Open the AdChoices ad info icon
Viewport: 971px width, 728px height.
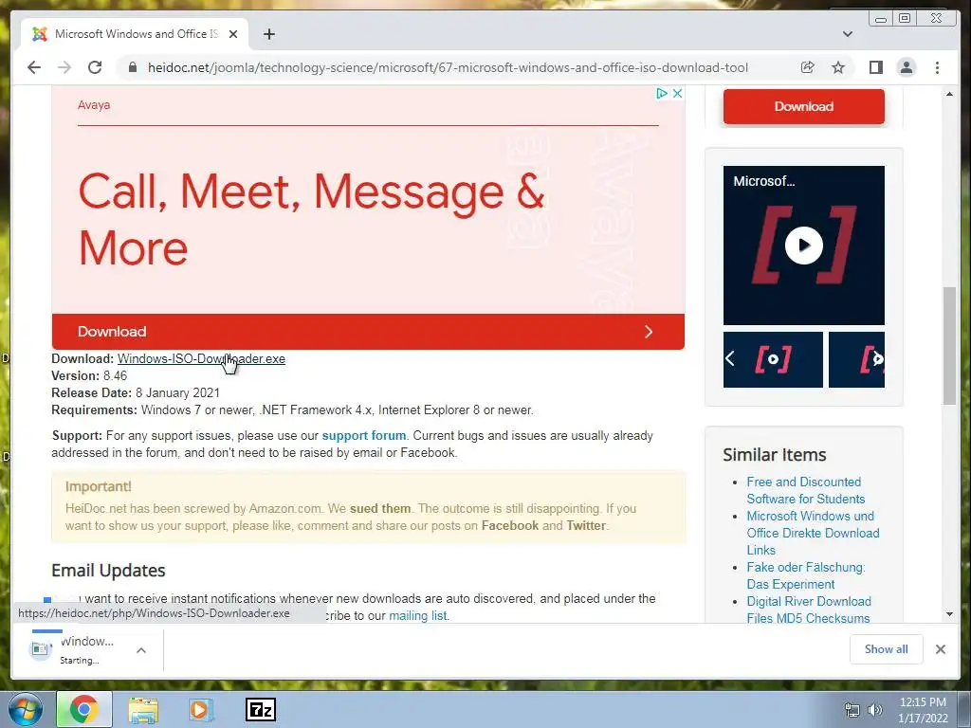661,94
